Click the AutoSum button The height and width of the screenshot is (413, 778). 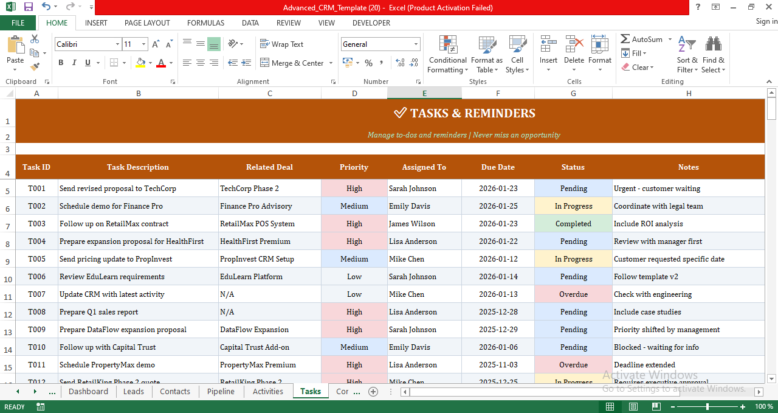click(x=642, y=39)
